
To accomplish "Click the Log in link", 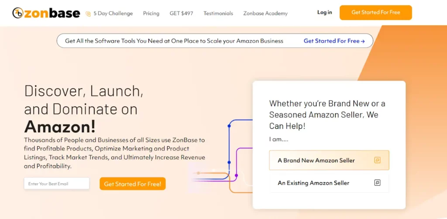I will point(325,12).
